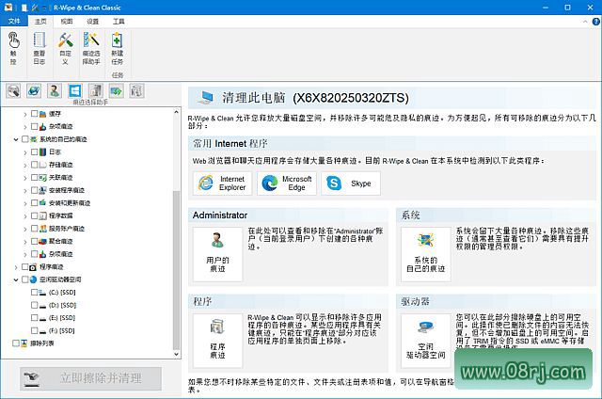Create a task with 新建任务
The width and height of the screenshot is (602, 399).
[117, 48]
